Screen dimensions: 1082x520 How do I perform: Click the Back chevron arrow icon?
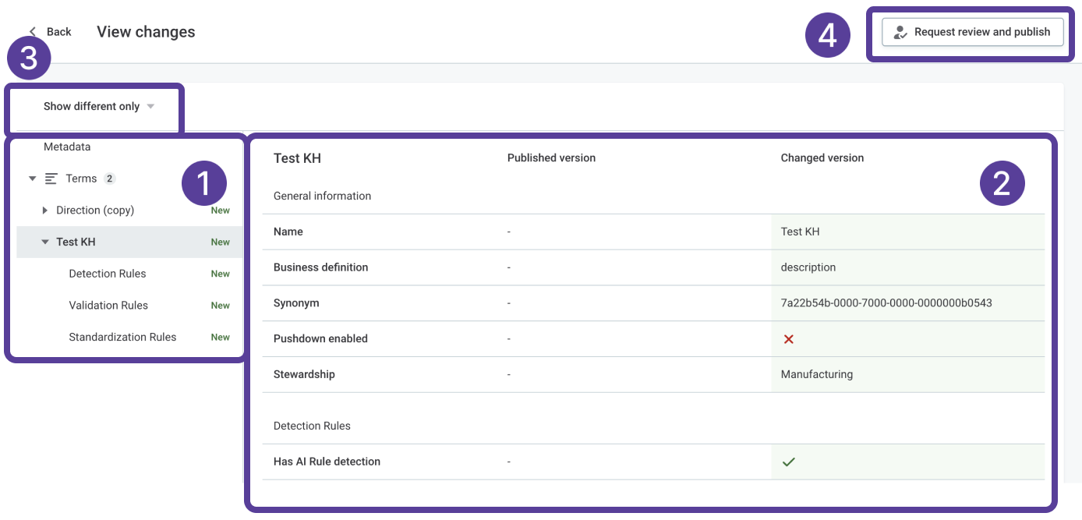pos(33,32)
